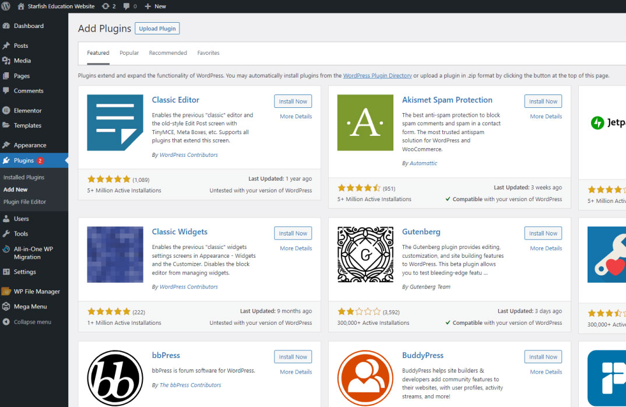The height and width of the screenshot is (407, 626).
Task: Open the Appearance menu in sidebar
Action: coord(30,145)
